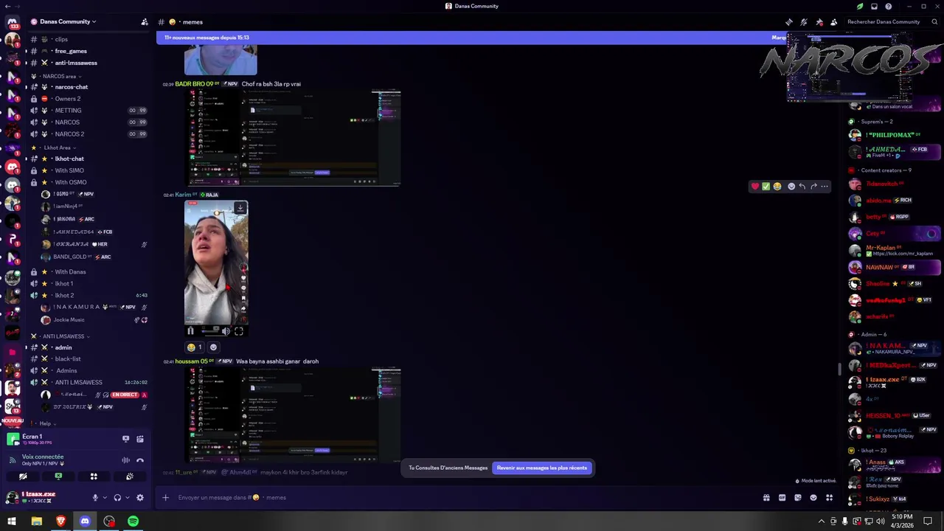Click the message input for memes channel
Image resolution: width=944 pixels, height=531 pixels.
[x=465, y=498]
